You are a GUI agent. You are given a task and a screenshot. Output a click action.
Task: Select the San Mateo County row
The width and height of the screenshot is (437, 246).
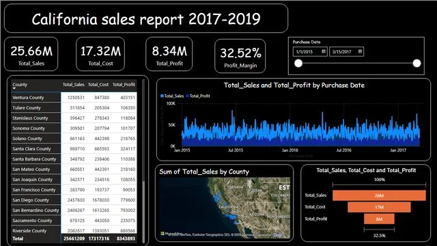coord(74,169)
